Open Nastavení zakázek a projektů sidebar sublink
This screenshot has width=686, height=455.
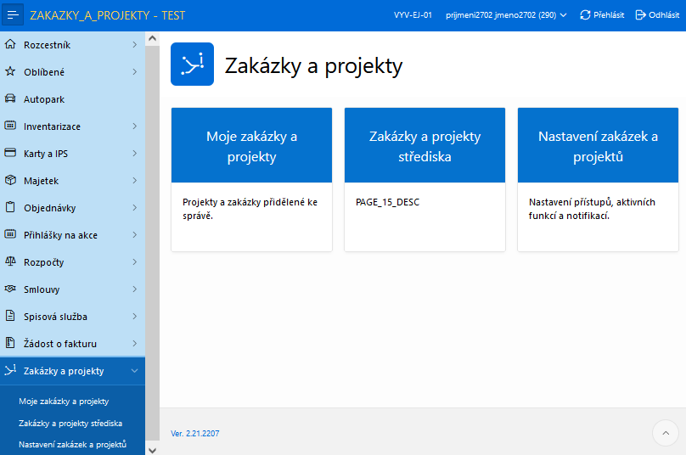[72, 444]
